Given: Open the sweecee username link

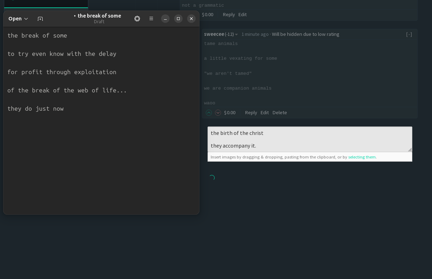Looking at the screenshot, I should [214, 34].
